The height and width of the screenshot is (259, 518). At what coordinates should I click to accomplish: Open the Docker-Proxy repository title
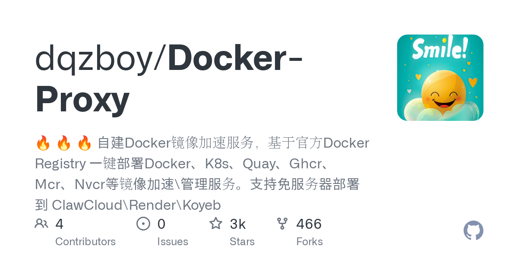click(169, 80)
